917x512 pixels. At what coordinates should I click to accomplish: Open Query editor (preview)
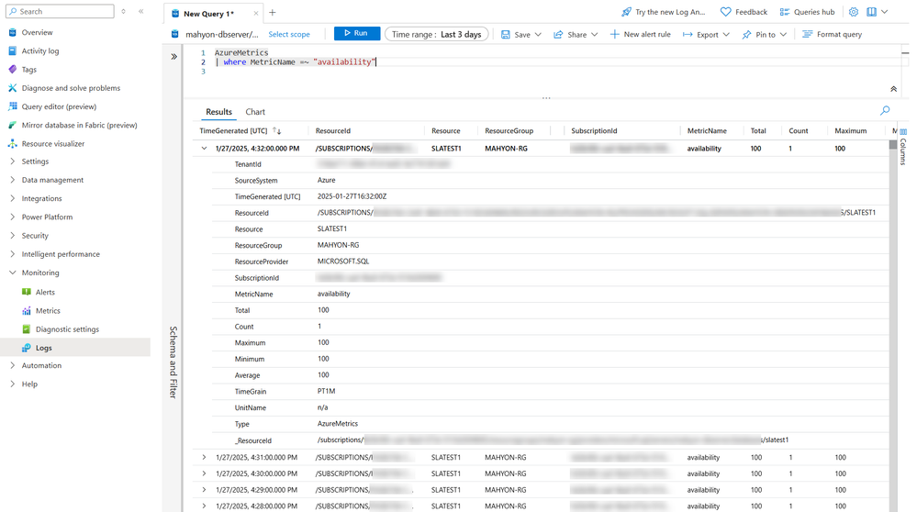pyautogui.click(x=59, y=106)
